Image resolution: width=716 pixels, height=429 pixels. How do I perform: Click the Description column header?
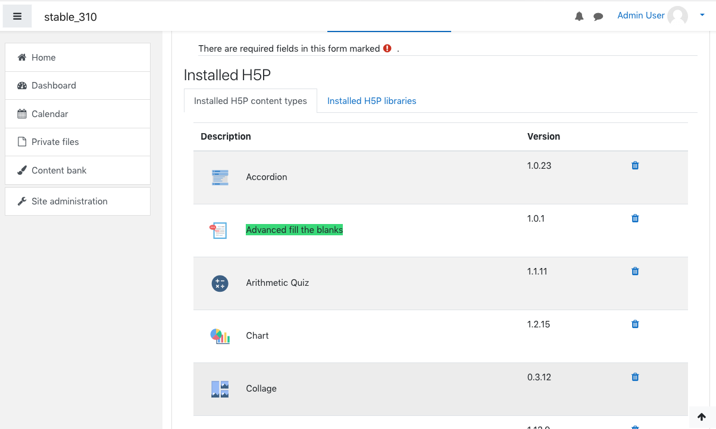(226, 137)
